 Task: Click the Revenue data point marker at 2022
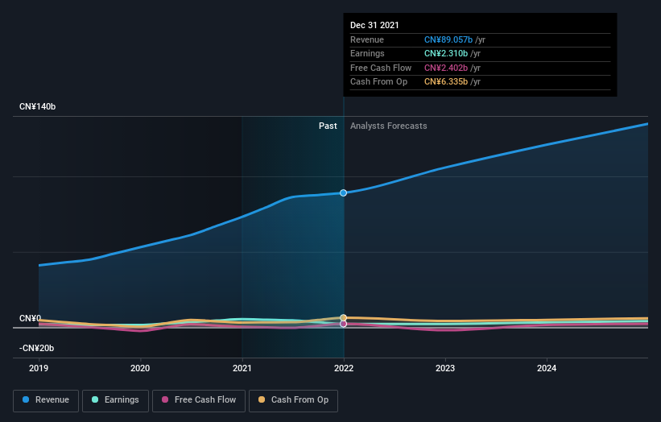344,193
